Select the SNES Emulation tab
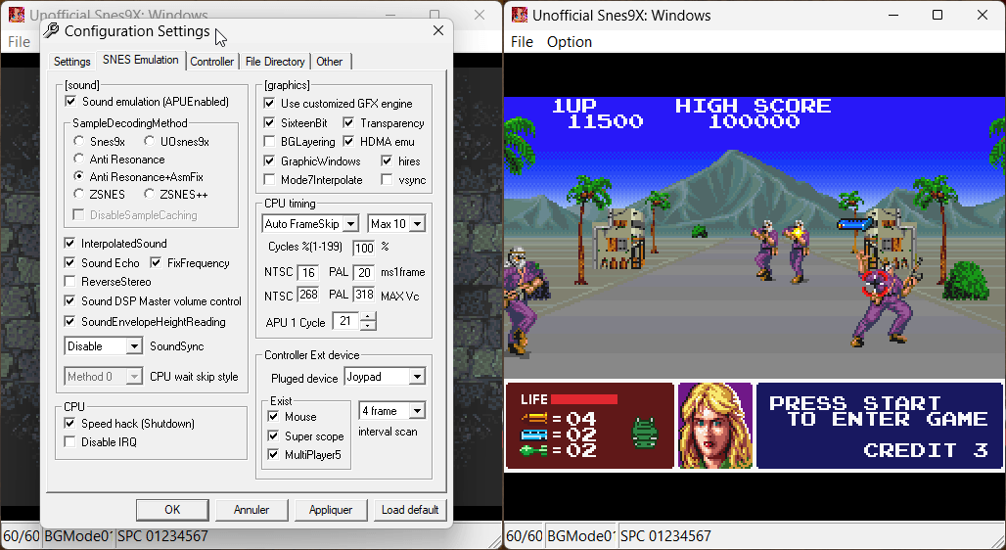 (141, 60)
